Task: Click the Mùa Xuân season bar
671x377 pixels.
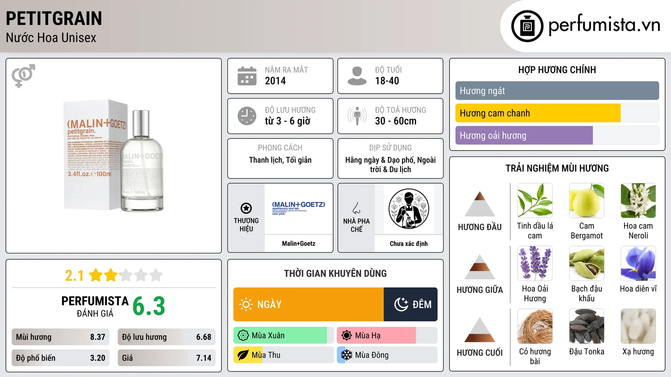Action: point(284,335)
